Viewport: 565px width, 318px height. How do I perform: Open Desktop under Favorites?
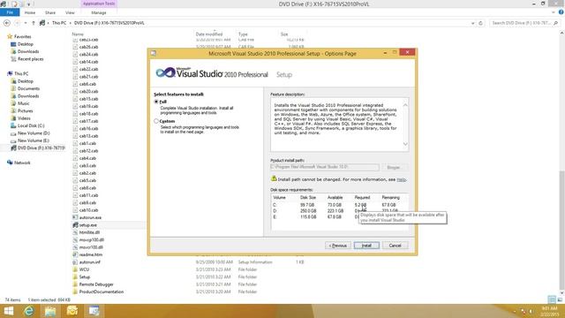point(26,44)
